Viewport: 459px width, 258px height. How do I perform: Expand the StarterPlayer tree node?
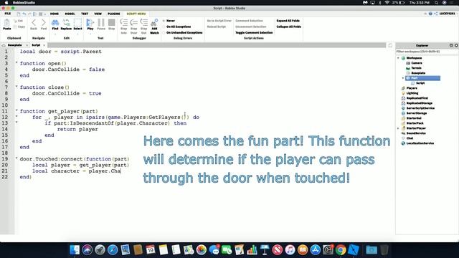(398, 128)
